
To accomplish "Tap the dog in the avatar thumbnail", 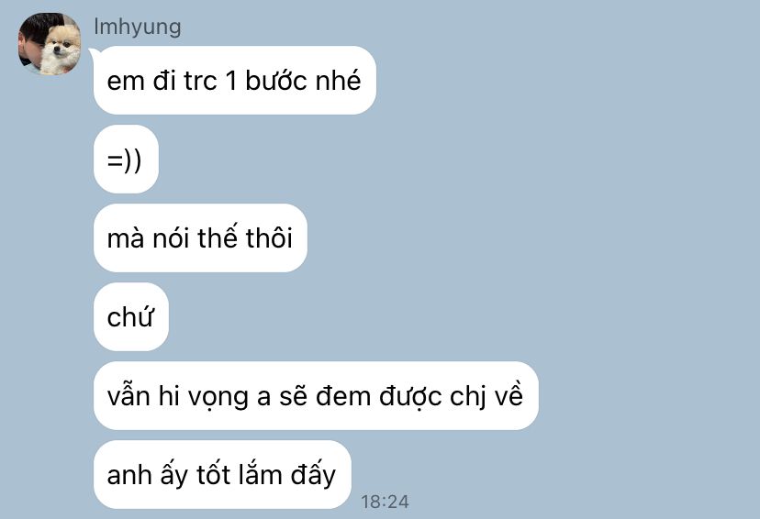I will tap(60, 50).
